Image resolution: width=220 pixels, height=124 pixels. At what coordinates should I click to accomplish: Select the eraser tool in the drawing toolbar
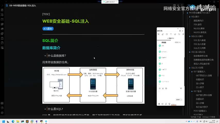(175, 34)
